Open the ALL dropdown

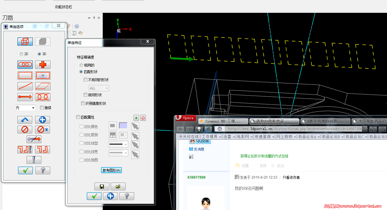pyautogui.click(x=99, y=88)
